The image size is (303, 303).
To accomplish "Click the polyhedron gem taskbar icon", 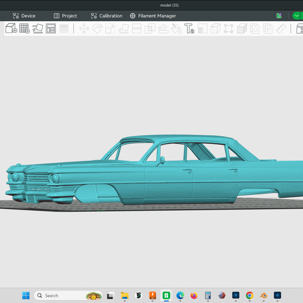I will [x=222, y=295].
